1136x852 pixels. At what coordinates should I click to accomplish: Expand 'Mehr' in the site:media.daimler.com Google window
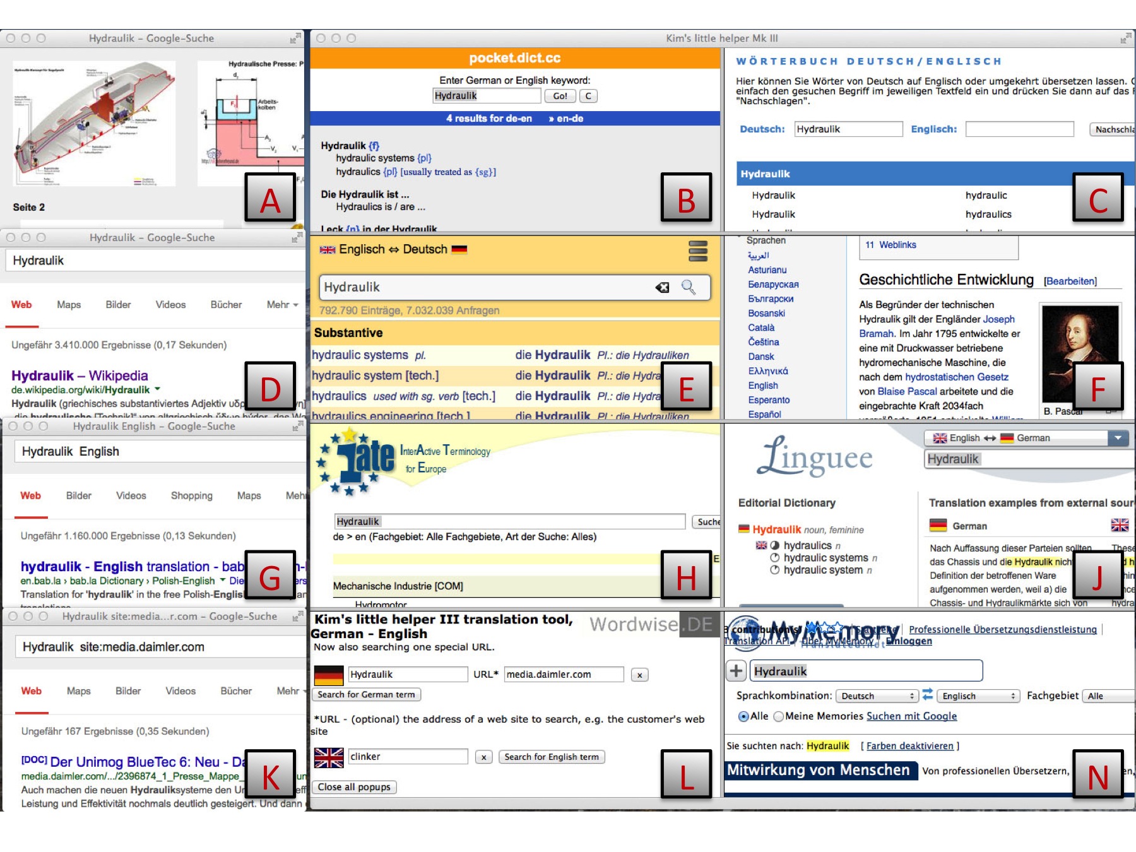290,691
